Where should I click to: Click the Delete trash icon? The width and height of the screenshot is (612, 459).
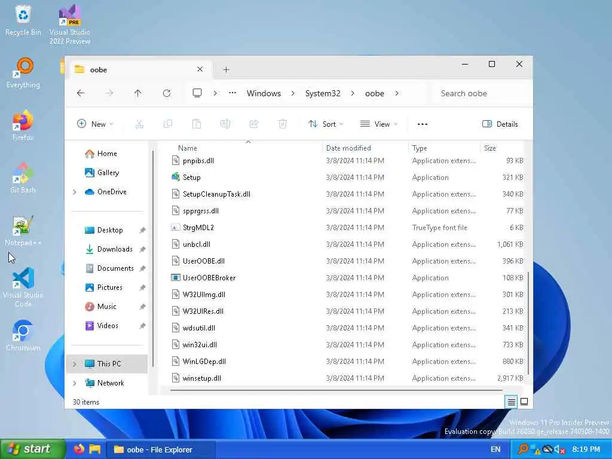[x=283, y=124]
